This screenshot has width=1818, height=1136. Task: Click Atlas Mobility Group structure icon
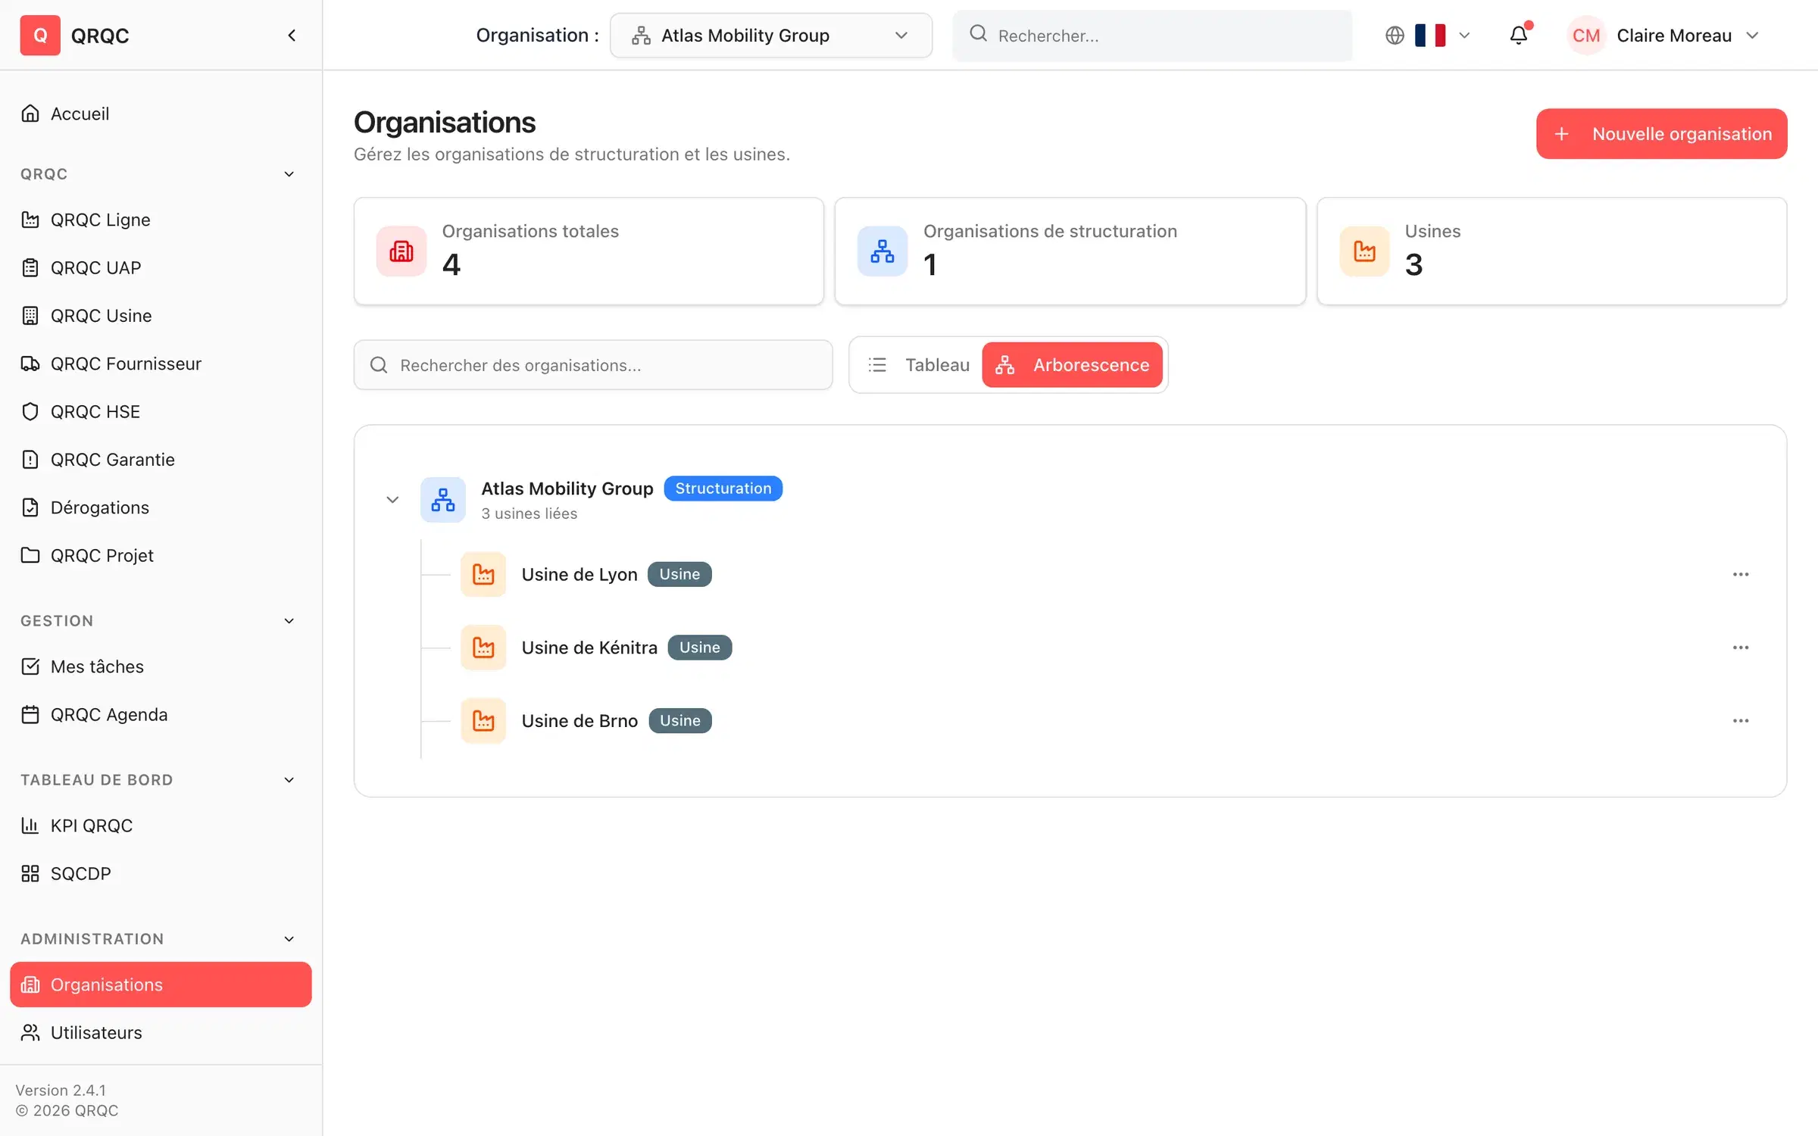point(443,500)
